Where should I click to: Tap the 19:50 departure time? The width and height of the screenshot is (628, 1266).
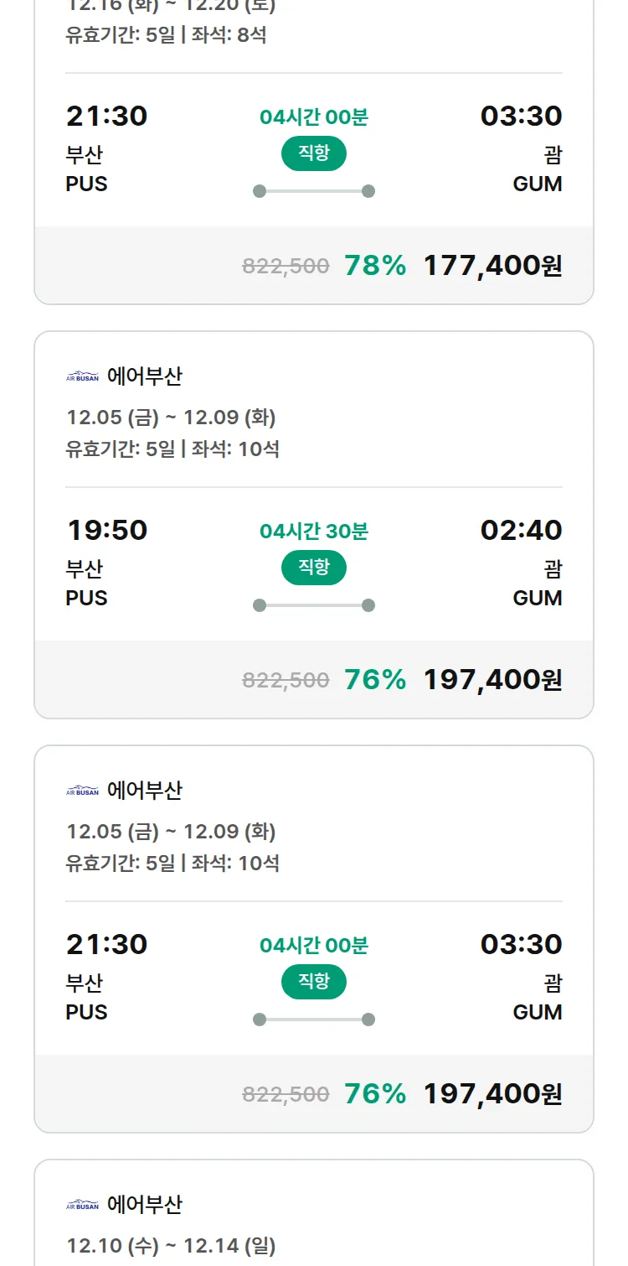107,530
